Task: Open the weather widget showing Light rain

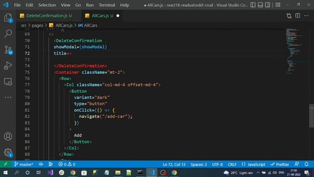Action: click(238, 173)
